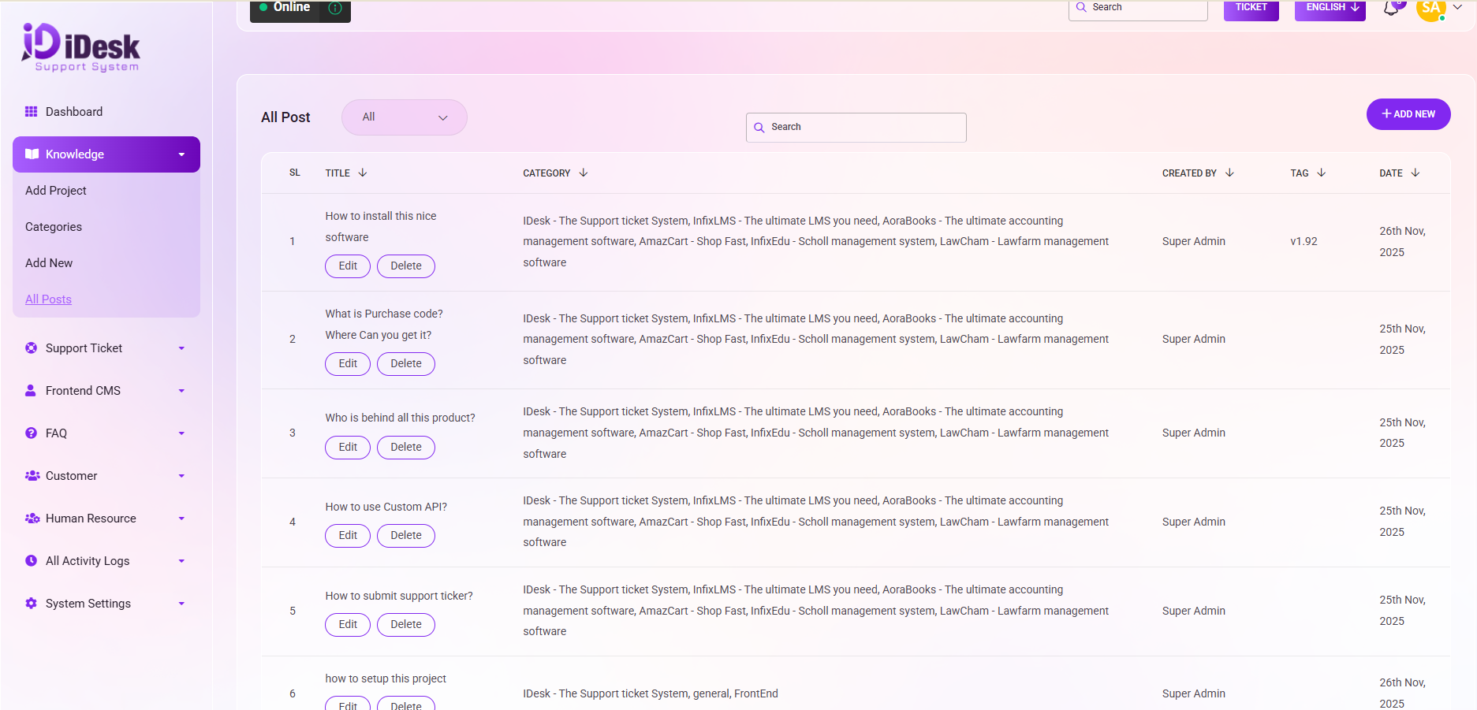Click the Dashboard grid icon
The height and width of the screenshot is (710, 1477).
[32, 112]
